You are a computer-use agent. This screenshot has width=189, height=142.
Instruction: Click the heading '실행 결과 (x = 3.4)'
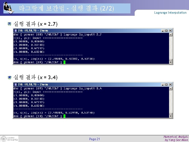(x=35, y=77)
